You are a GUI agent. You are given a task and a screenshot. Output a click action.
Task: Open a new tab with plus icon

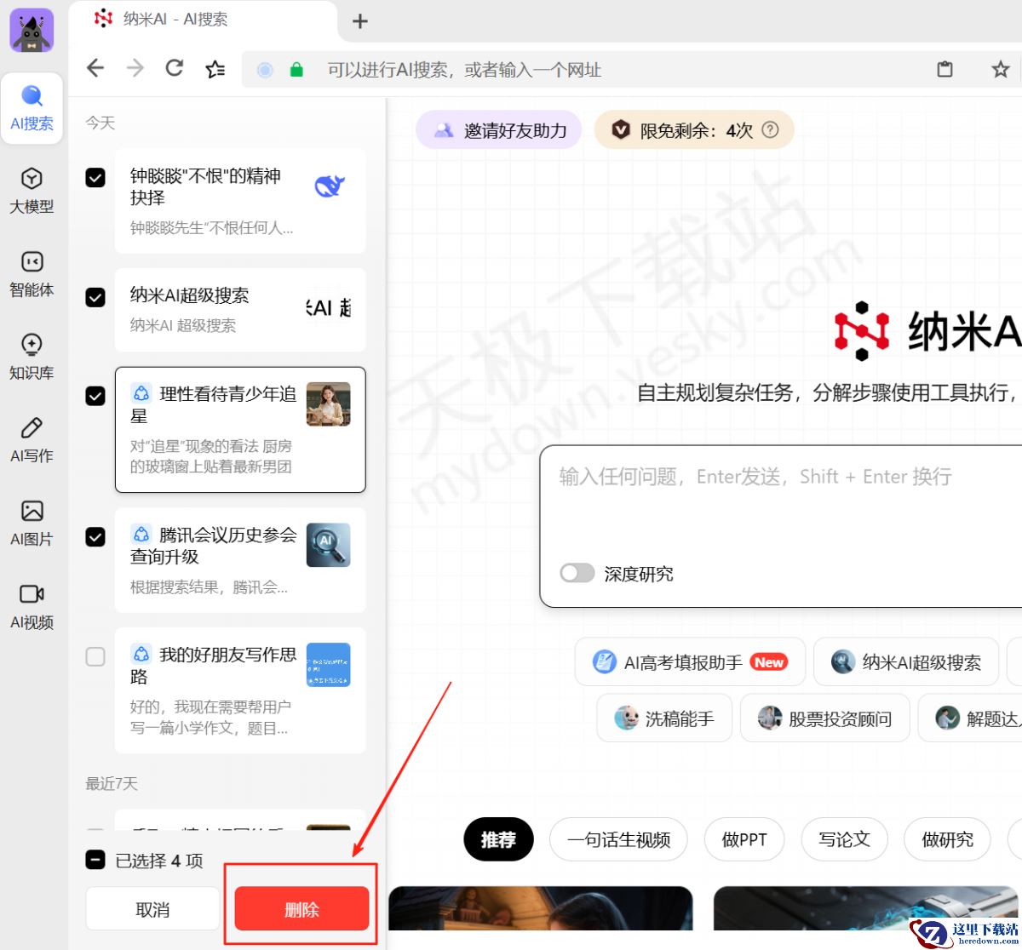click(x=360, y=21)
